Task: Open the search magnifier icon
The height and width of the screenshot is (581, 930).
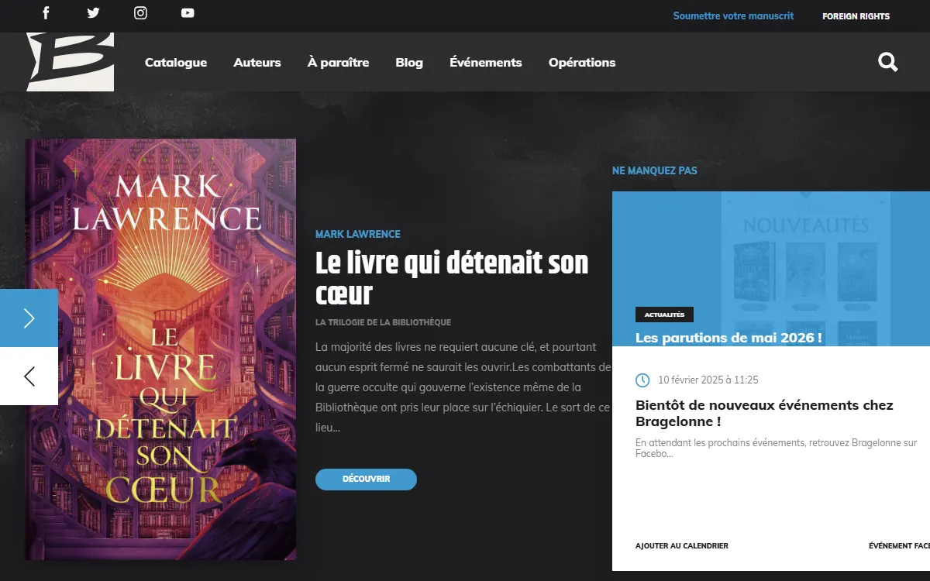Action: tap(888, 62)
